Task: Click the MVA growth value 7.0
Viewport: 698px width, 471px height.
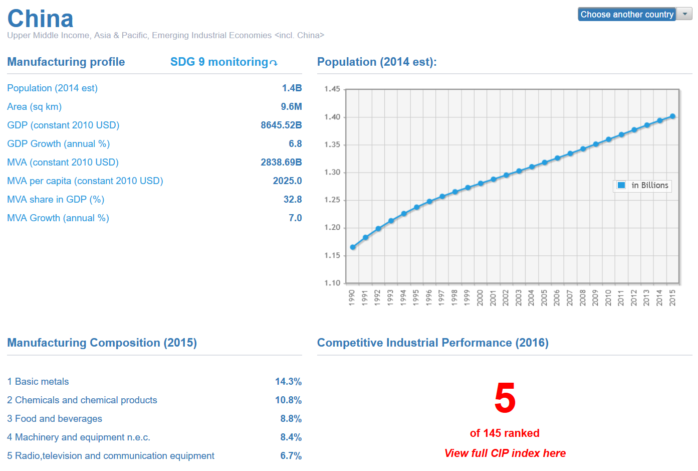Action: pyautogui.click(x=295, y=218)
